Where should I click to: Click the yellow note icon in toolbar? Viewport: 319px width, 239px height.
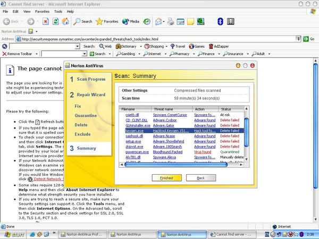point(190,21)
